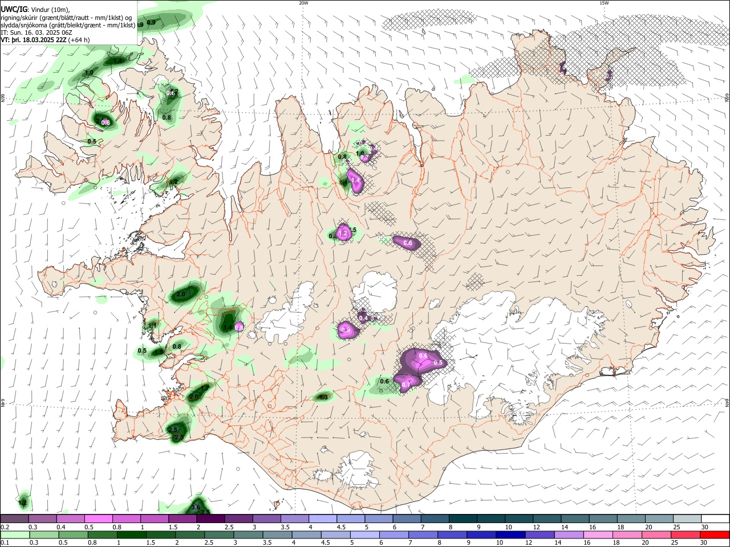
Task: Pick palest green rain swatch between 0.1 and 0.3
Action: (x=15, y=534)
